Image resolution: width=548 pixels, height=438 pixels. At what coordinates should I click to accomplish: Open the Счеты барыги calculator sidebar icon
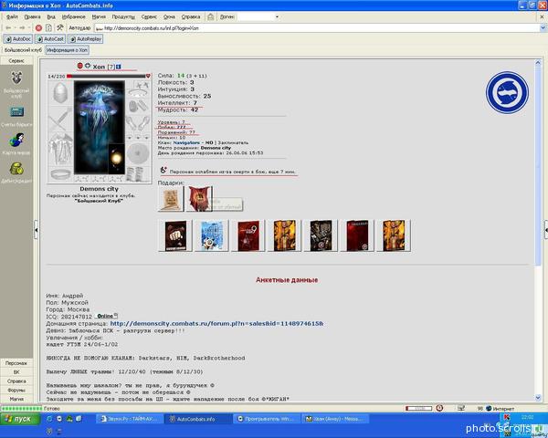pos(16,111)
